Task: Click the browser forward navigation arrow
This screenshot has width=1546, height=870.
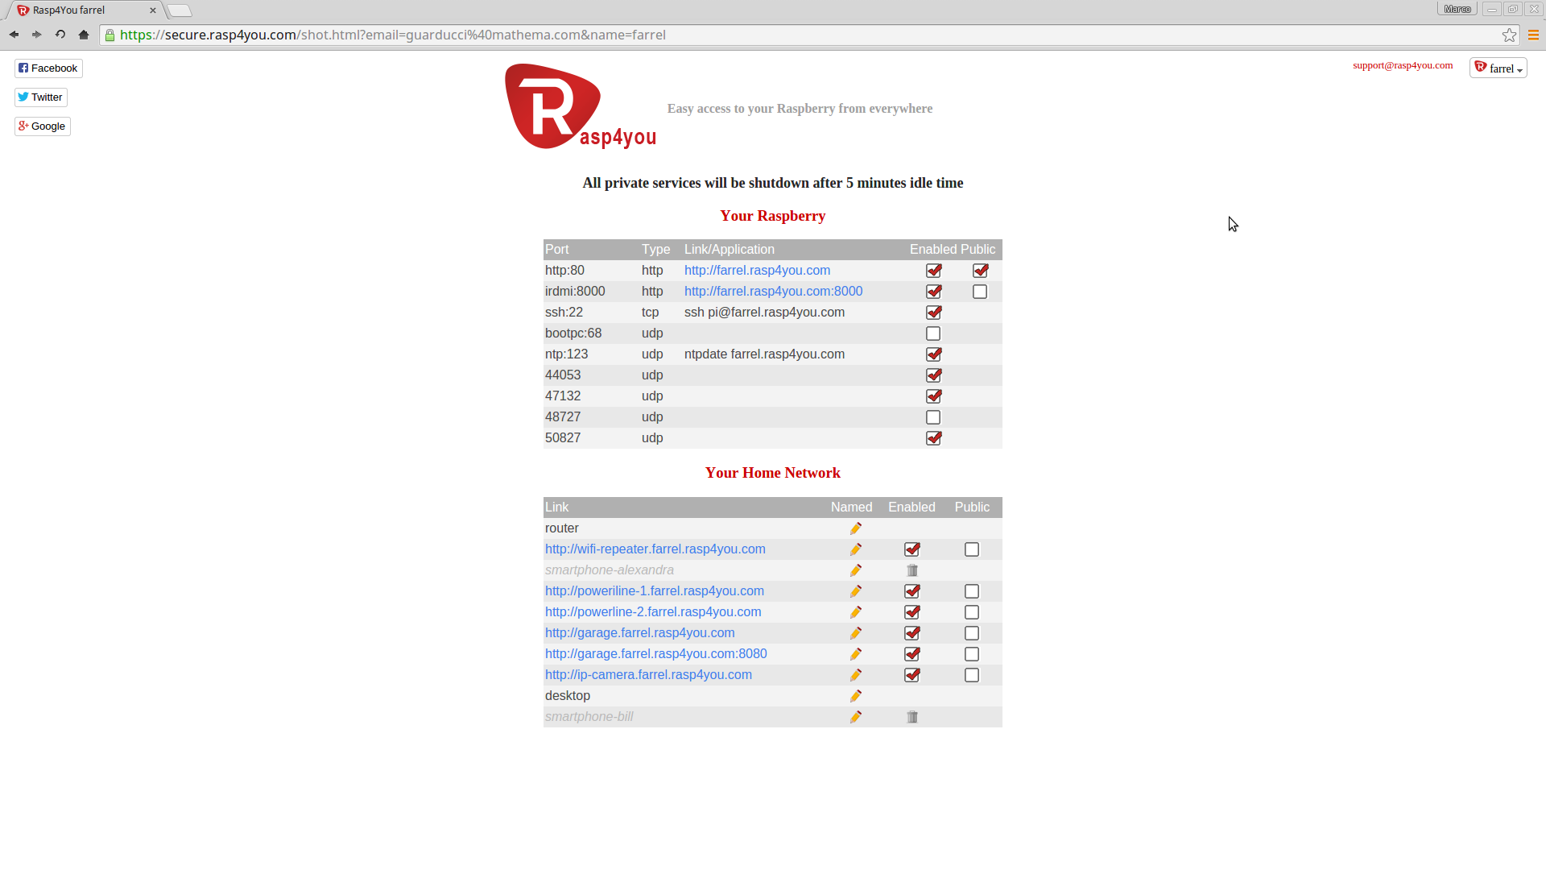Action: pyautogui.click(x=36, y=35)
